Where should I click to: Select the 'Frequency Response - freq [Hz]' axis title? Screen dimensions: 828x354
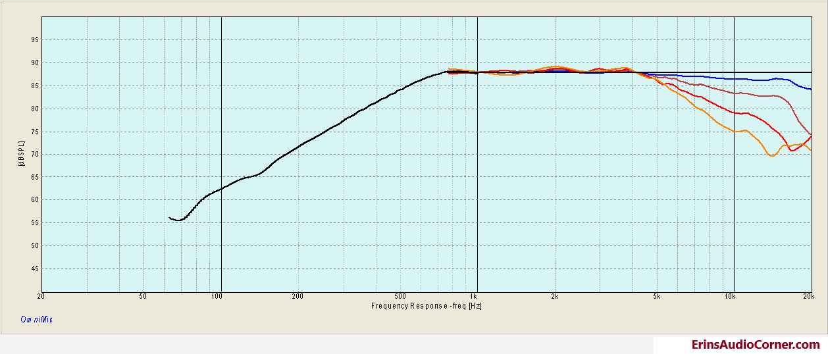click(x=428, y=305)
